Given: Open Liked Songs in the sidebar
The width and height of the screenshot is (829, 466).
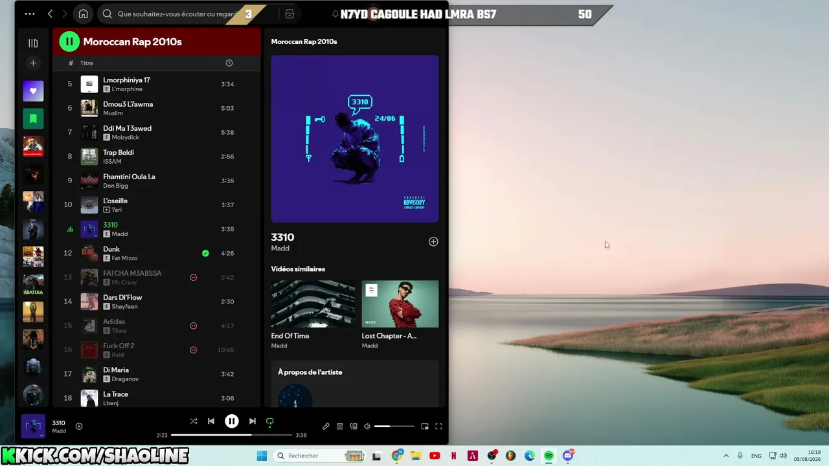Looking at the screenshot, I should tap(33, 91).
